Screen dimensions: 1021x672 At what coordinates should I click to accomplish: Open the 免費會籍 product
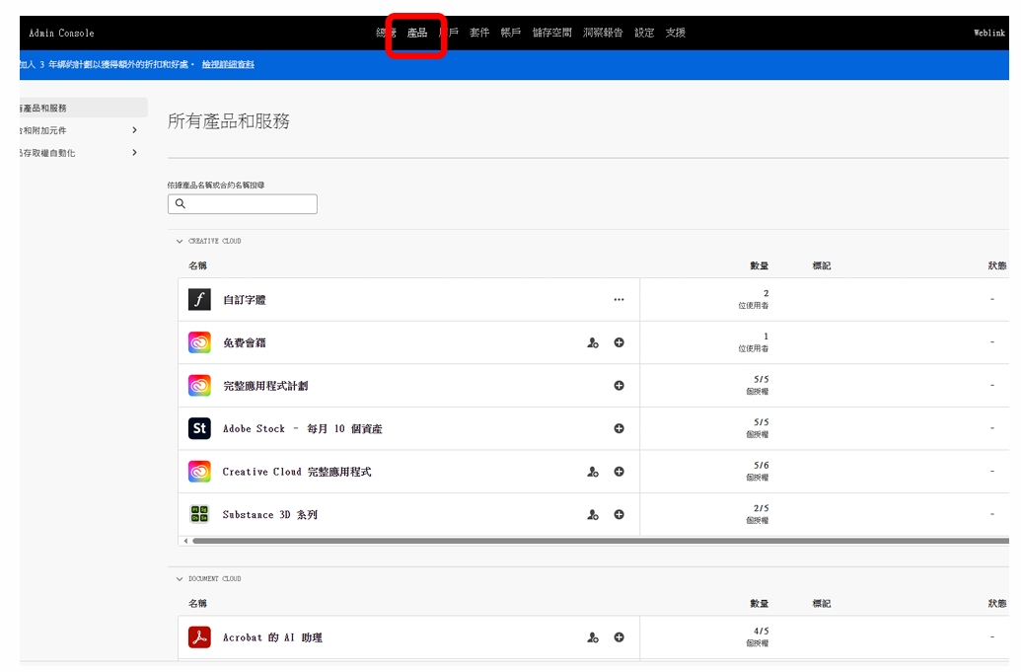click(245, 343)
